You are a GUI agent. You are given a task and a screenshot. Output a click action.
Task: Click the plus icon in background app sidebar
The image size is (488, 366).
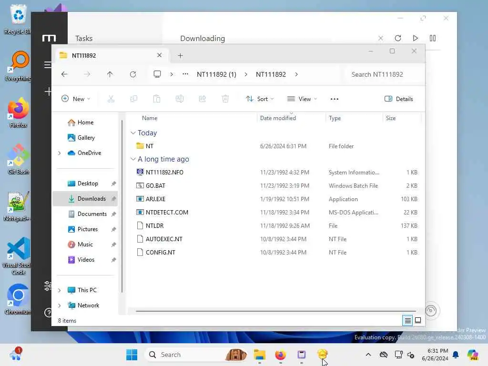tap(48, 91)
